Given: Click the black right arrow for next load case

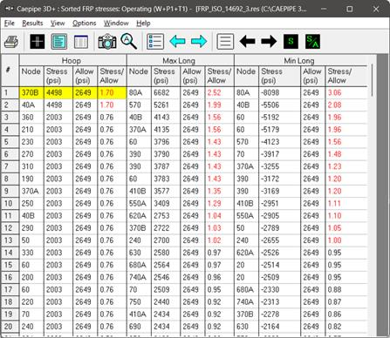Looking at the screenshot, I should (269, 41).
